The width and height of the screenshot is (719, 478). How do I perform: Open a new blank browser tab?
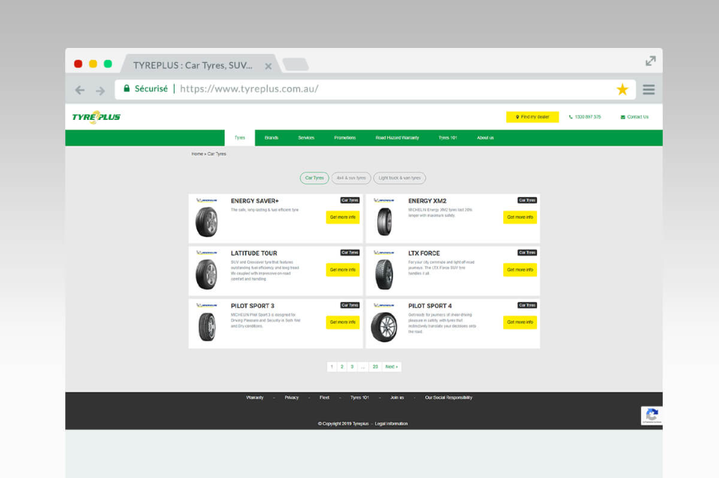point(296,64)
